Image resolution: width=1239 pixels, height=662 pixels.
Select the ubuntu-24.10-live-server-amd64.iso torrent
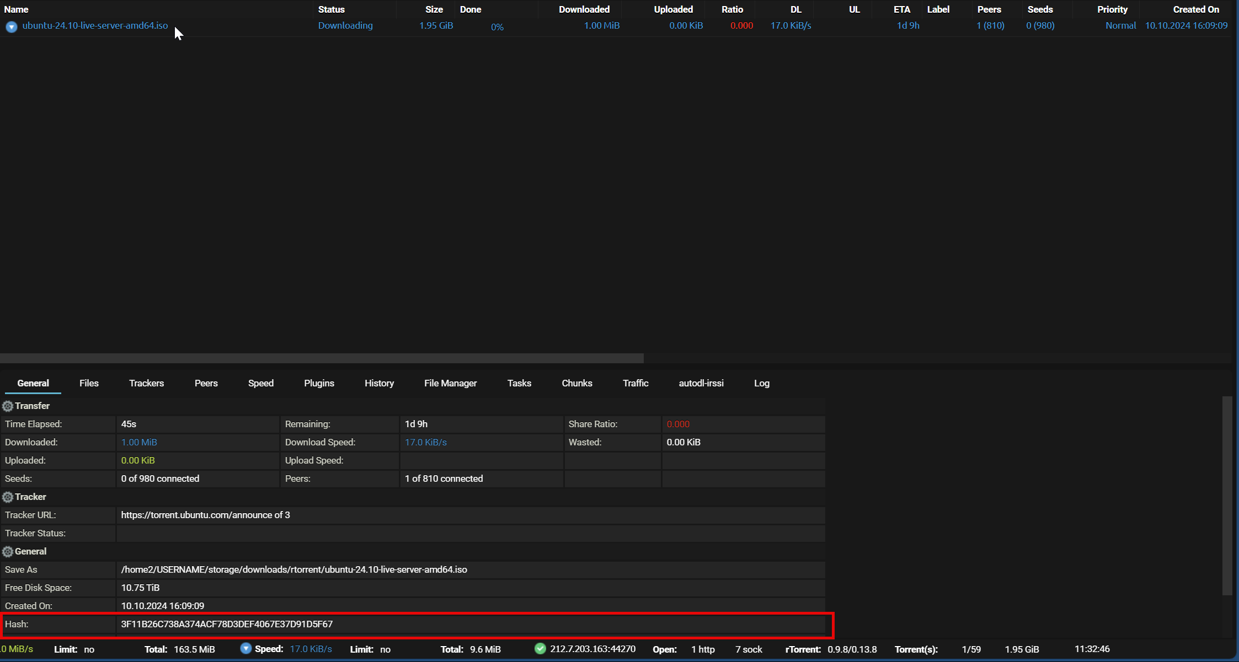(x=95, y=26)
